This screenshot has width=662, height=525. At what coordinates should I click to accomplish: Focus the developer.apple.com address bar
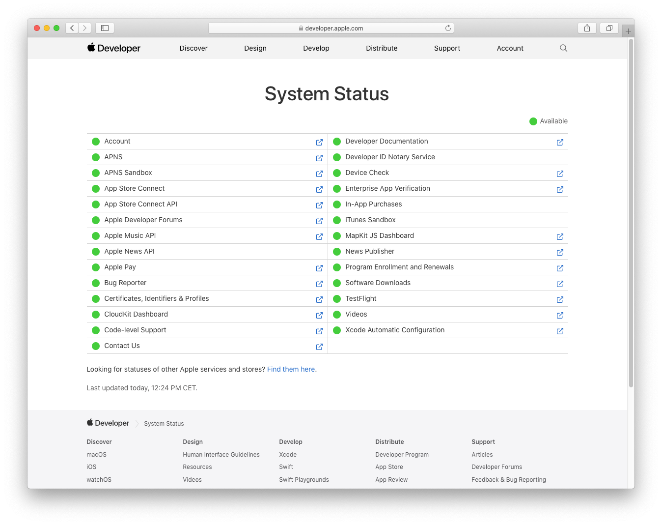[x=331, y=28]
